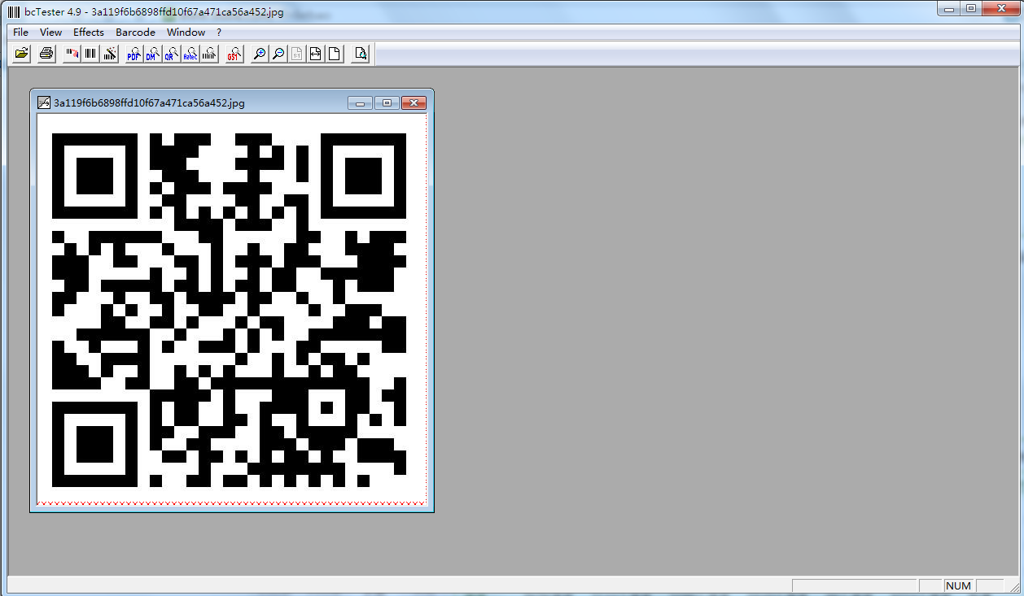Open an image file using folder icon
The width and height of the screenshot is (1024, 596).
(21, 54)
